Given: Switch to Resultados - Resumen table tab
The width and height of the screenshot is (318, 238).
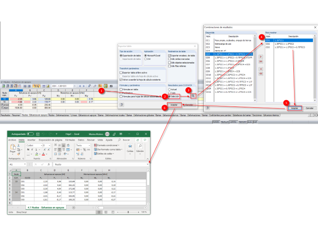Looking at the screenshot, I should (10, 115).
